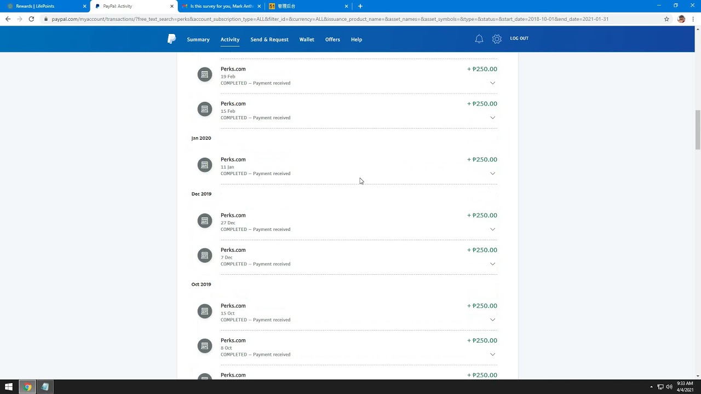Expand the 8 Oct transaction details

[x=492, y=354]
